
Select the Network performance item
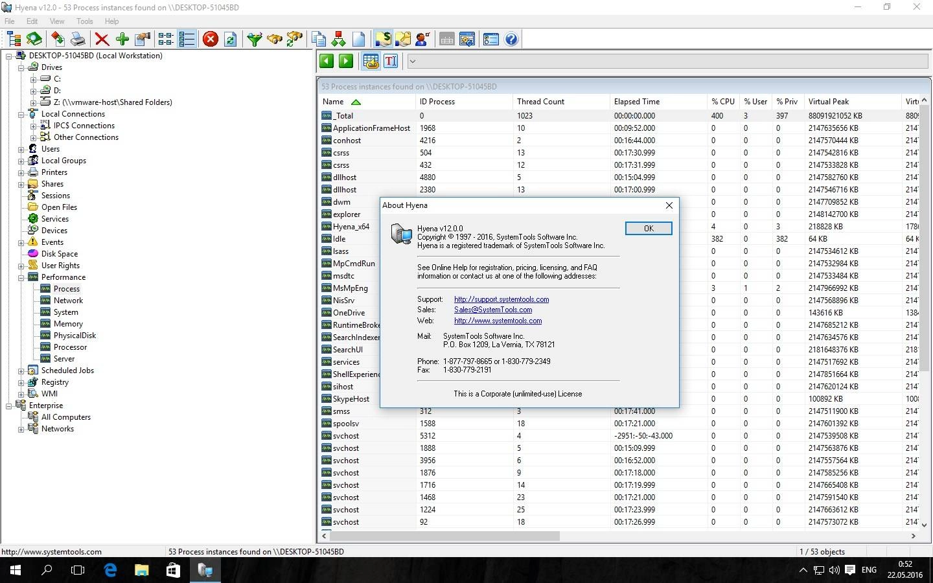click(x=68, y=301)
